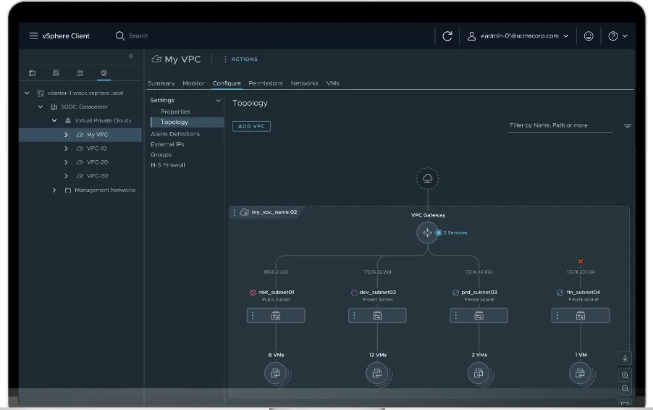653x410 pixels.
Task: Expand My VPC in the tree
Action: click(x=66, y=135)
